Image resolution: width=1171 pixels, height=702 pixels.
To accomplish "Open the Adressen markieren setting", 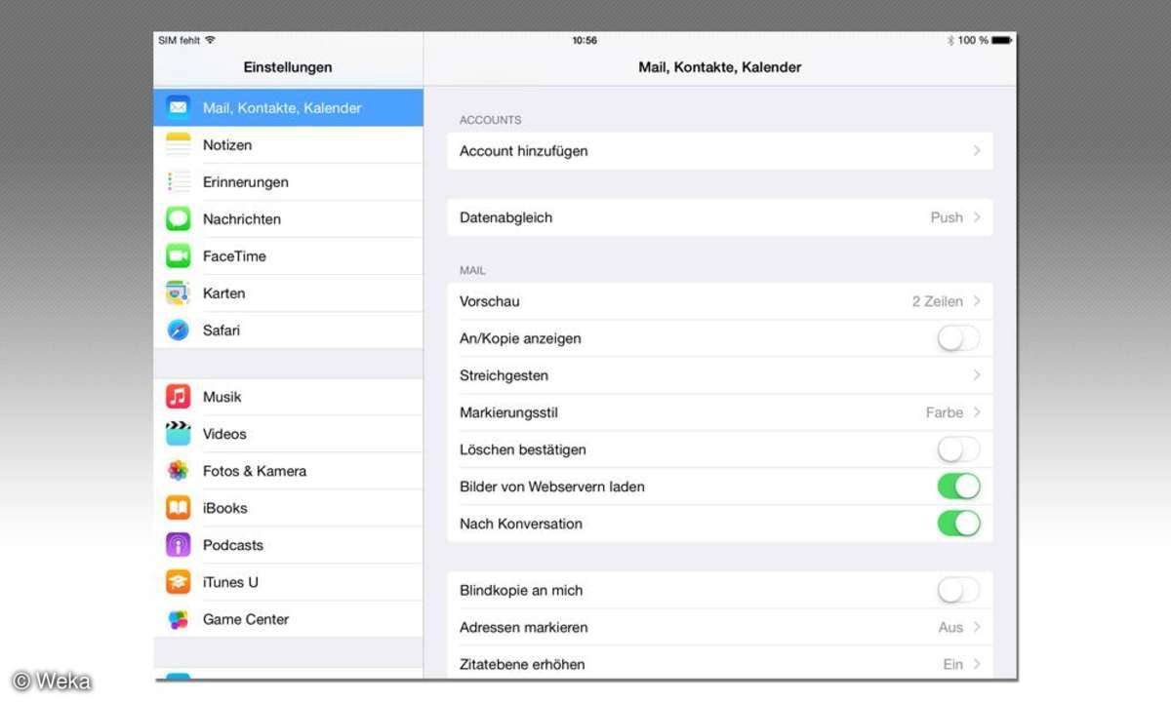I will [720, 627].
